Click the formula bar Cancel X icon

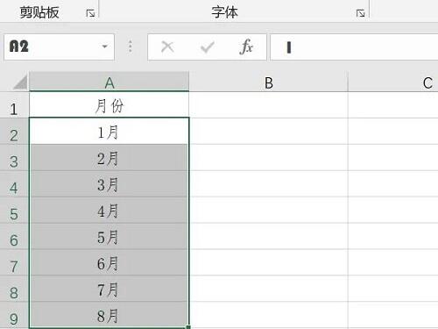[x=167, y=46]
